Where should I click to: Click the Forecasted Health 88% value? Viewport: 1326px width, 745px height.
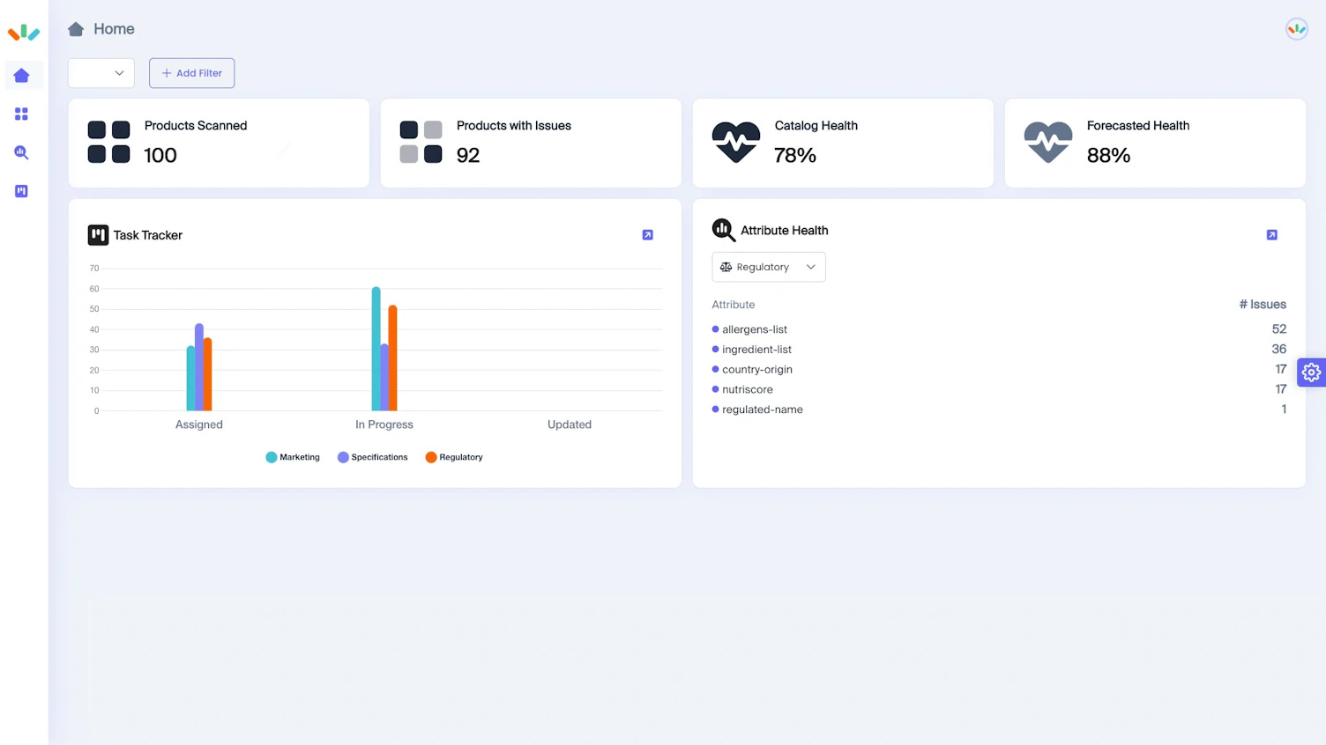point(1108,155)
